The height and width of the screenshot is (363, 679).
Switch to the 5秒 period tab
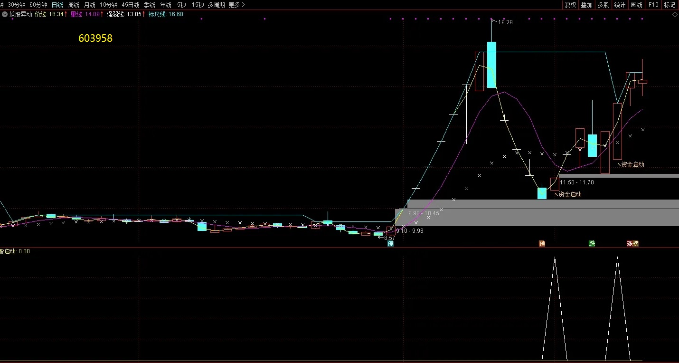click(x=181, y=5)
